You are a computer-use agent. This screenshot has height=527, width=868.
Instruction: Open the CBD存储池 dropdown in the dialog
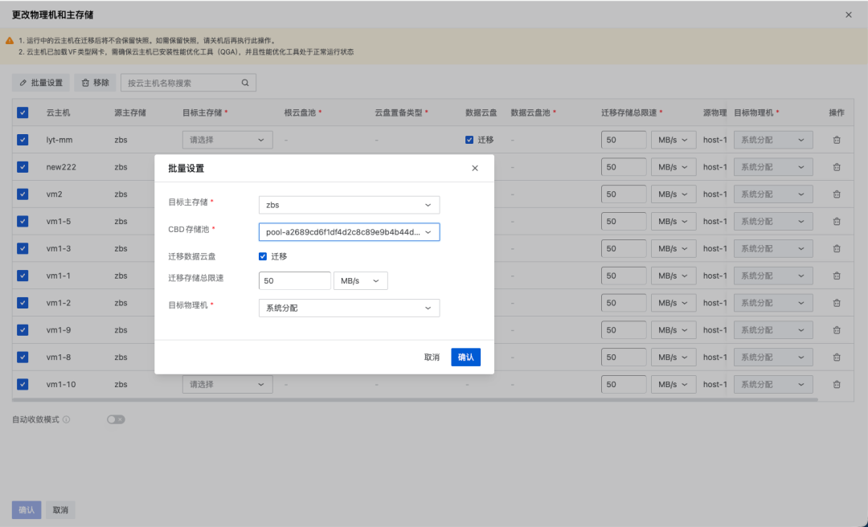coord(349,231)
